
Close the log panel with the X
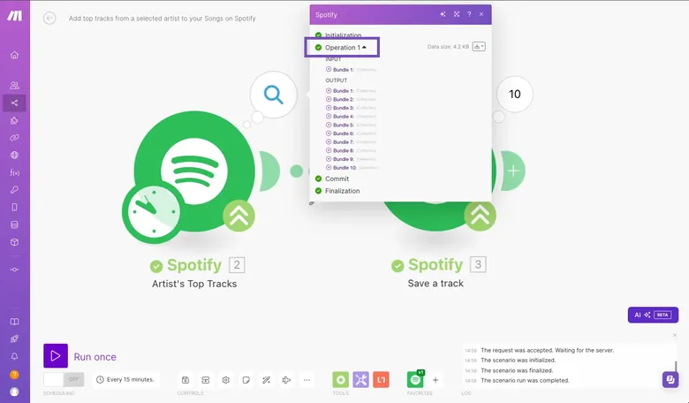pyautogui.click(x=675, y=335)
